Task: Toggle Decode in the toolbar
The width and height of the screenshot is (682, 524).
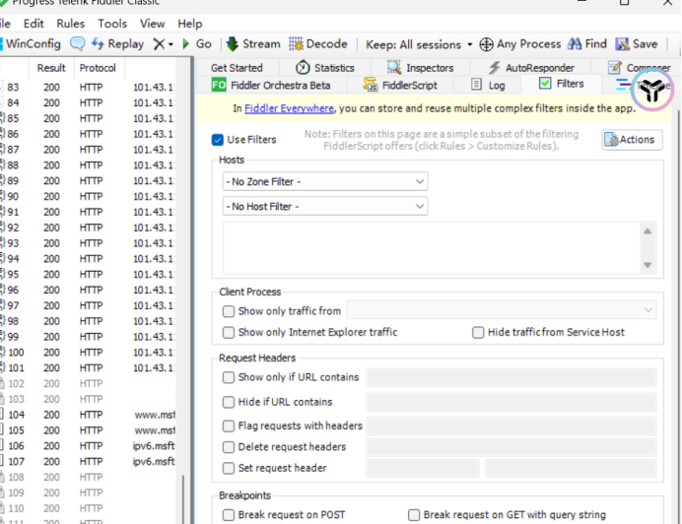Action: pos(318,44)
